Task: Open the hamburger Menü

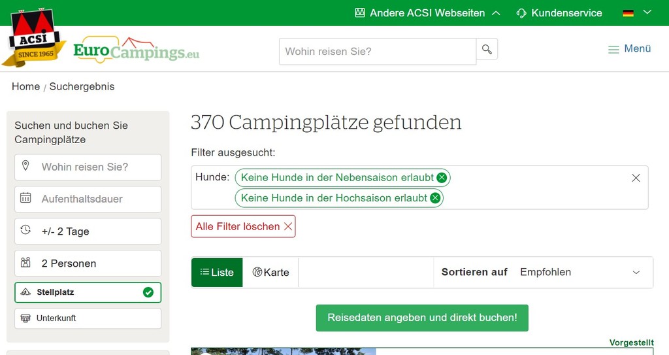Action: (x=629, y=48)
